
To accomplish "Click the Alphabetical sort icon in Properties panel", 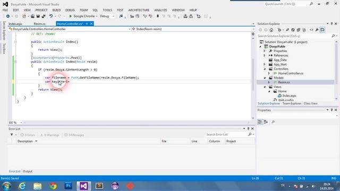I will pyautogui.click(x=266, y=122).
